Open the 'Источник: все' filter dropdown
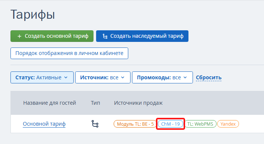 pos(103,77)
